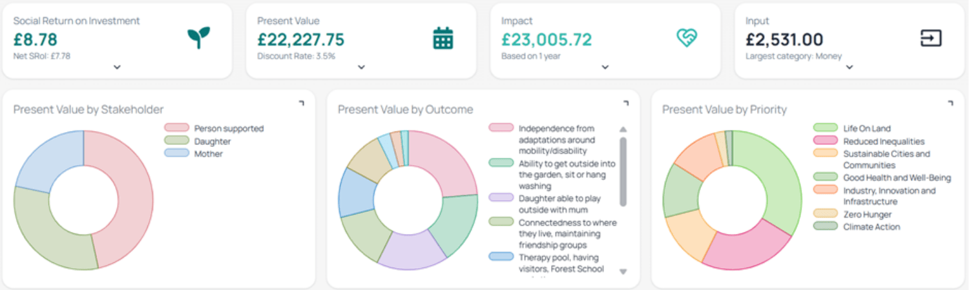The image size is (969, 290).
Task: Toggle Person supported legend item
Action: click(x=229, y=128)
